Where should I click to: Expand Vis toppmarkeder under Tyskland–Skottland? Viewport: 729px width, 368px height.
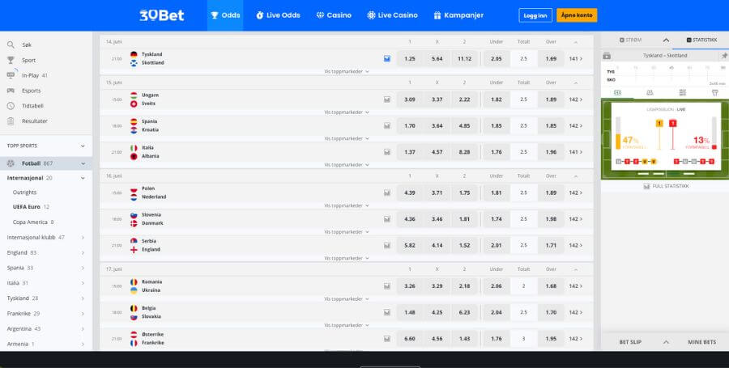tap(347, 71)
